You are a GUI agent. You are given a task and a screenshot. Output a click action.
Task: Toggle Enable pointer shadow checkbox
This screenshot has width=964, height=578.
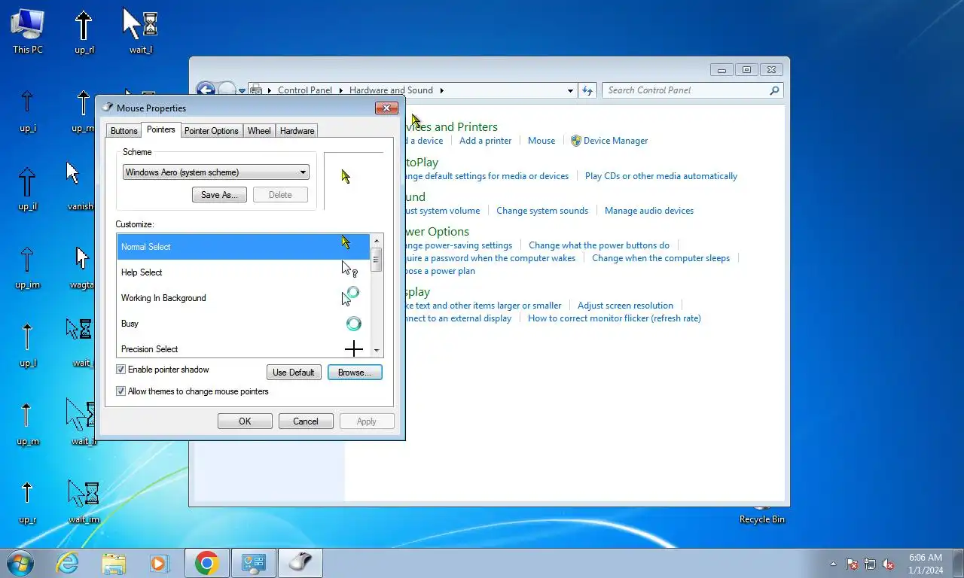[120, 370]
